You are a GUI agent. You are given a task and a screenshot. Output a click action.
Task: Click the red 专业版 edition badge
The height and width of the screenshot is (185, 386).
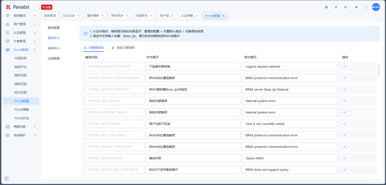point(47,7)
